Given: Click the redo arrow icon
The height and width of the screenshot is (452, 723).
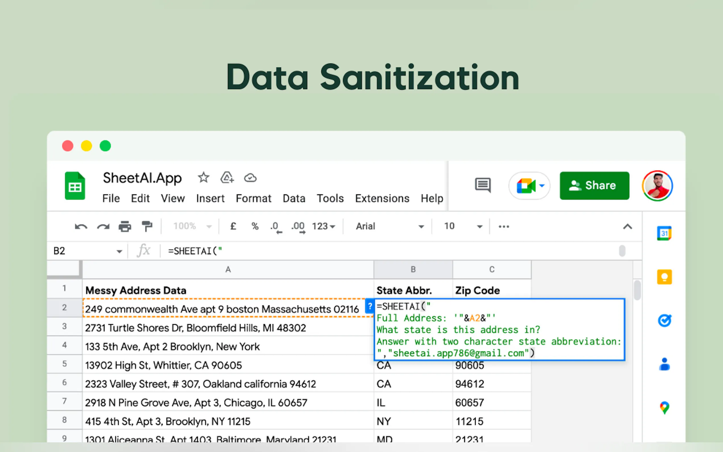Looking at the screenshot, I should pos(103,227).
